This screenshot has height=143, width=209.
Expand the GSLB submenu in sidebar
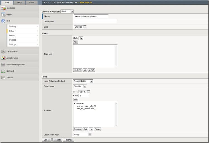pos(23,31)
